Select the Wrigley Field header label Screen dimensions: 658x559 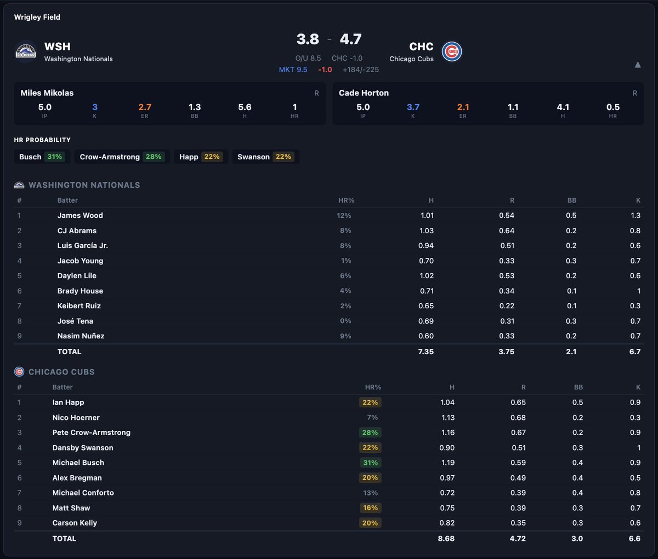click(36, 17)
